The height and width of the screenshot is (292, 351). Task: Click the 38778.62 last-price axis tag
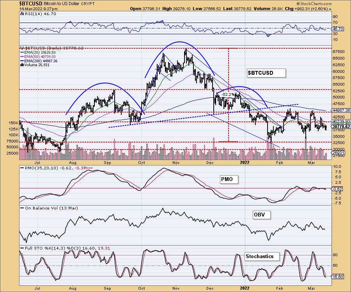coord(341,127)
